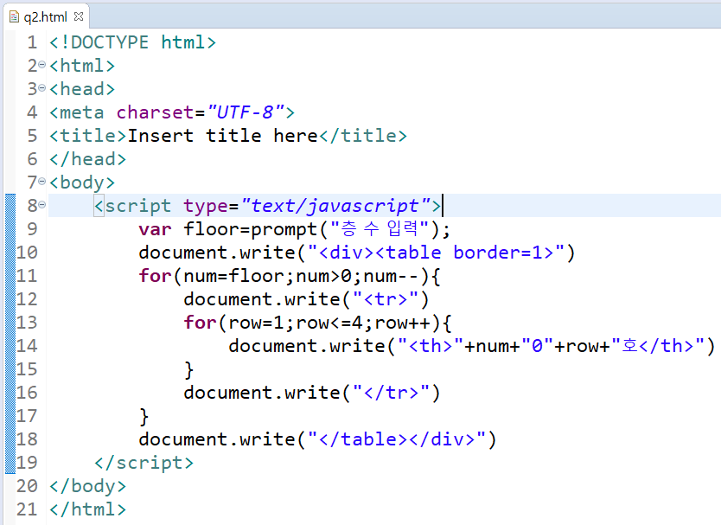
Task: Click the outer for keyword on line 11
Action: [x=155, y=276]
